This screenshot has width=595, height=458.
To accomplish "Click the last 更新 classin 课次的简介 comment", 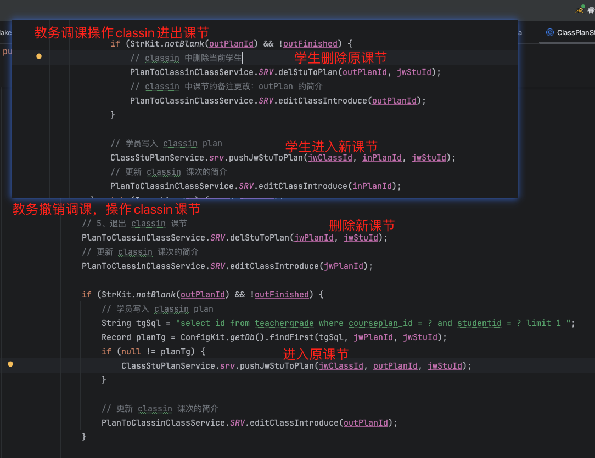I will pos(160,408).
